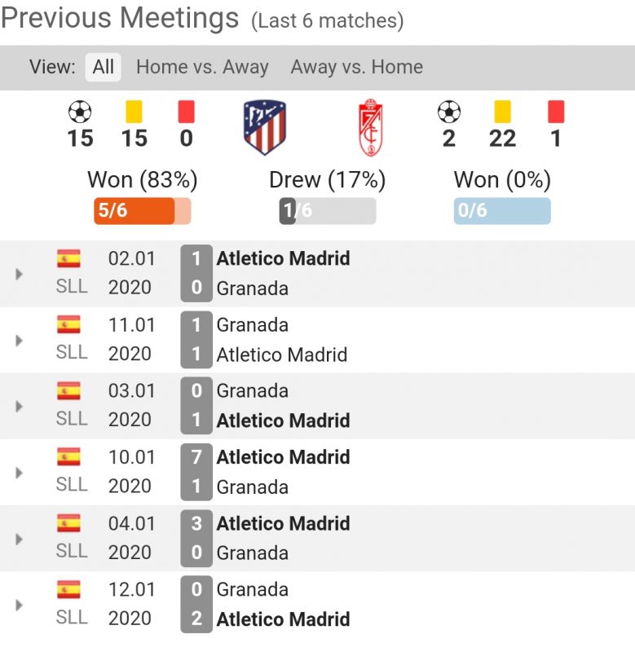Viewport: 635px width, 652px height.
Task: Click the grey 1/6 drew bar
Action: coord(327,211)
